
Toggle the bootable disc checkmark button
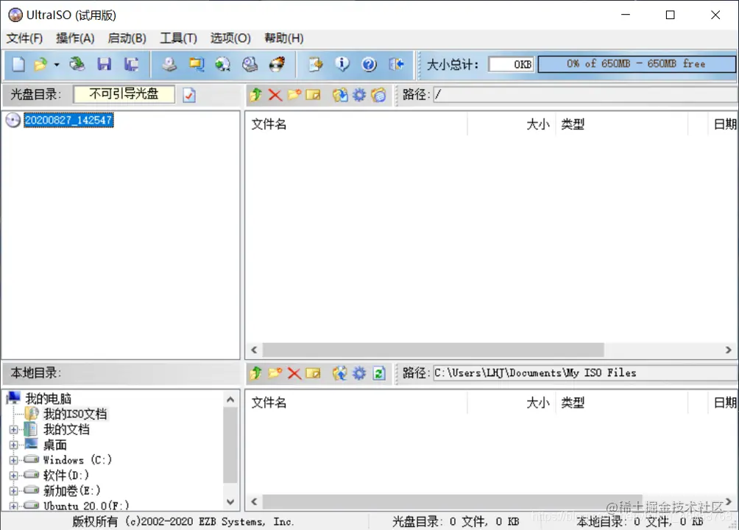[x=188, y=95]
